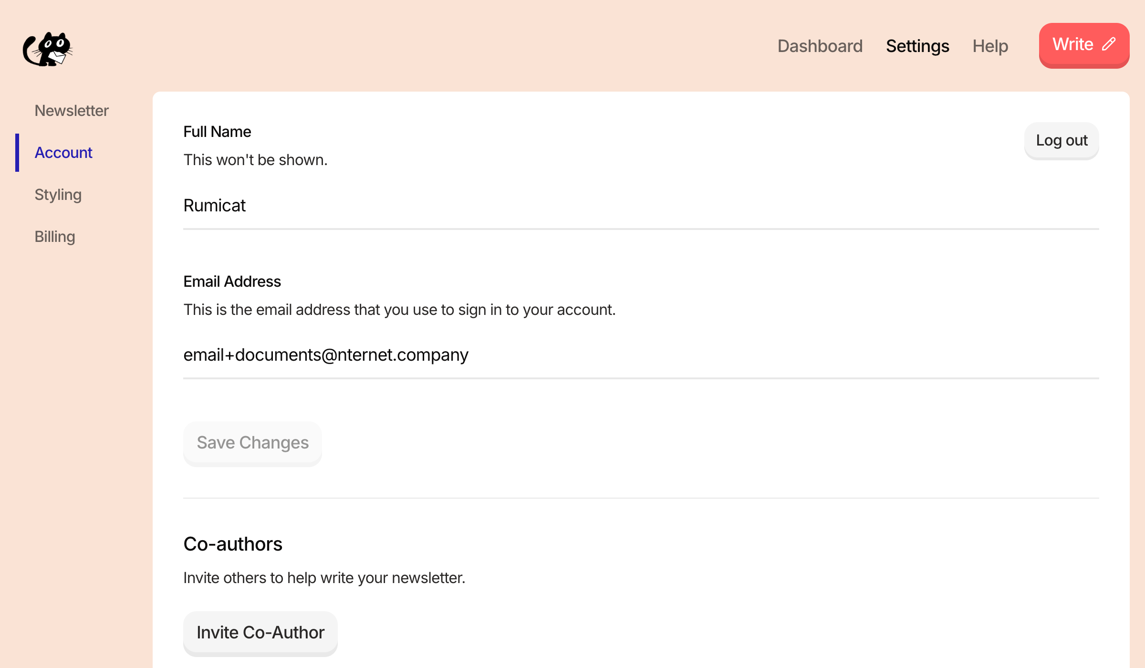Click into the Email Address input field
This screenshot has height=668, width=1145.
coord(640,355)
